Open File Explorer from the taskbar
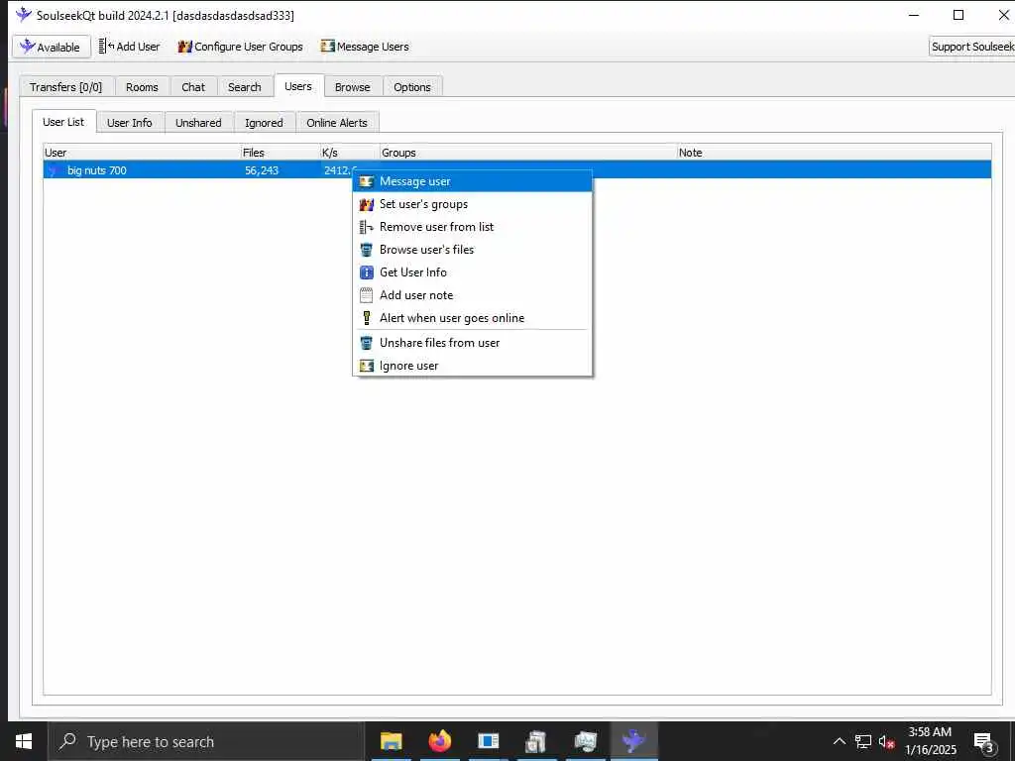The height and width of the screenshot is (761, 1015). [391, 741]
